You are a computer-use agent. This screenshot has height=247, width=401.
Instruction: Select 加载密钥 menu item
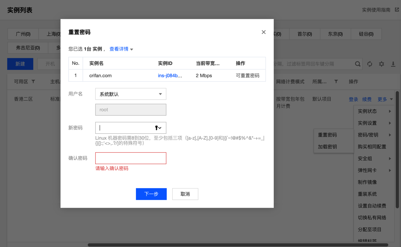334,147
